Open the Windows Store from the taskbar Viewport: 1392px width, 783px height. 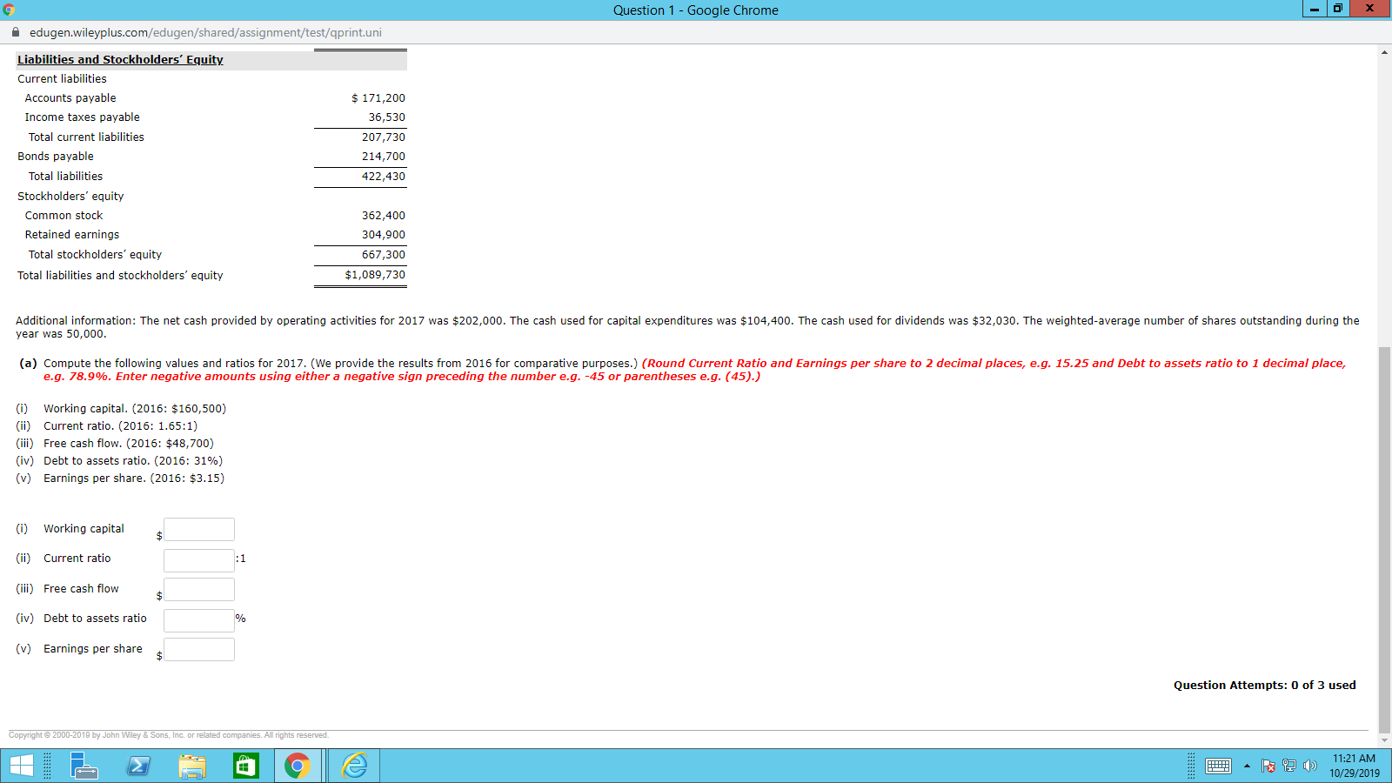[x=244, y=766]
